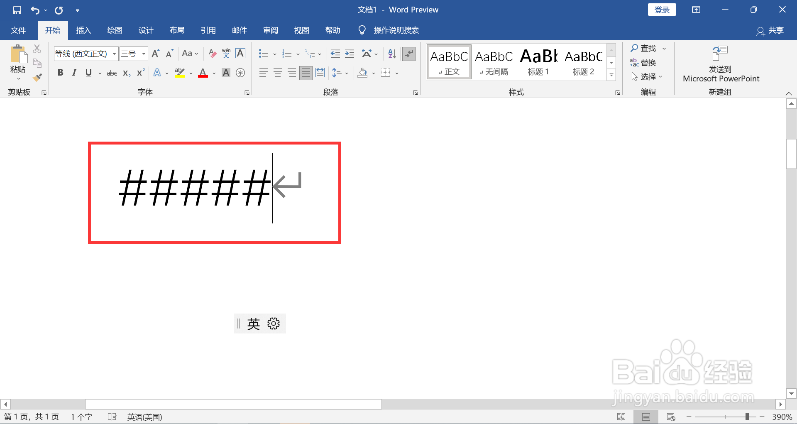Click the 替换 (Replace) button
The width and height of the screenshot is (797, 424).
point(643,63)
